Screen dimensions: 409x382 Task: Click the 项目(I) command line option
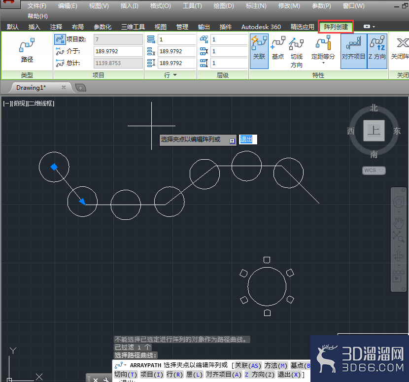pos(152,375)
